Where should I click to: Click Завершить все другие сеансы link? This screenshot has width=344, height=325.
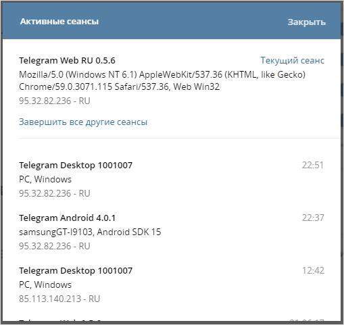pyautogui.click(x=83, y=122)
